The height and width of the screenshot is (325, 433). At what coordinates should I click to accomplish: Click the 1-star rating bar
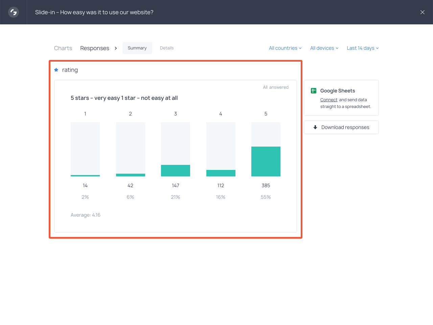[85, 175]
